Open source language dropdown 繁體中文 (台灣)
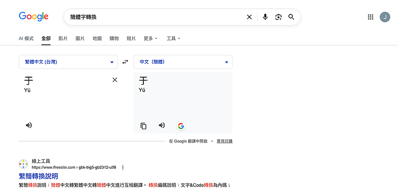The height and width of the screenshot is (190, 398). (x=68, y=62)
